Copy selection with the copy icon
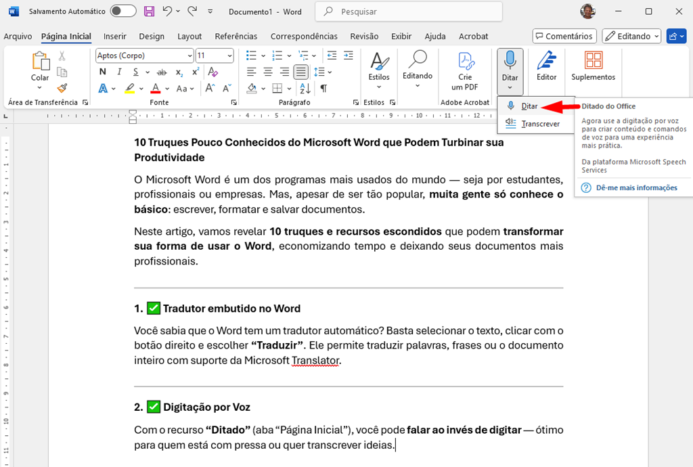 [62, 72]
